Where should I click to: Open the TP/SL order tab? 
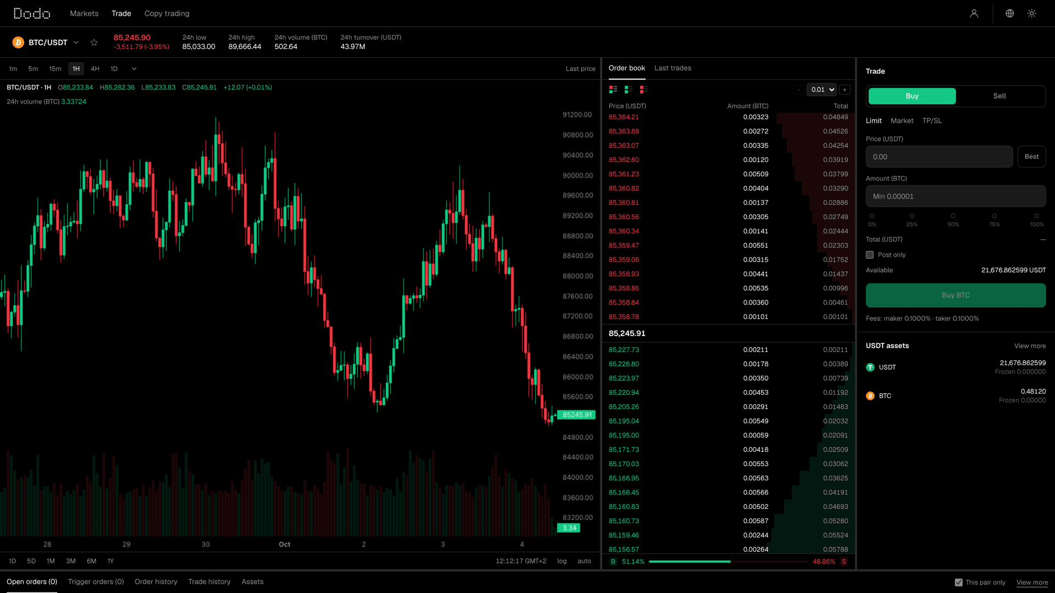[932, 121]
